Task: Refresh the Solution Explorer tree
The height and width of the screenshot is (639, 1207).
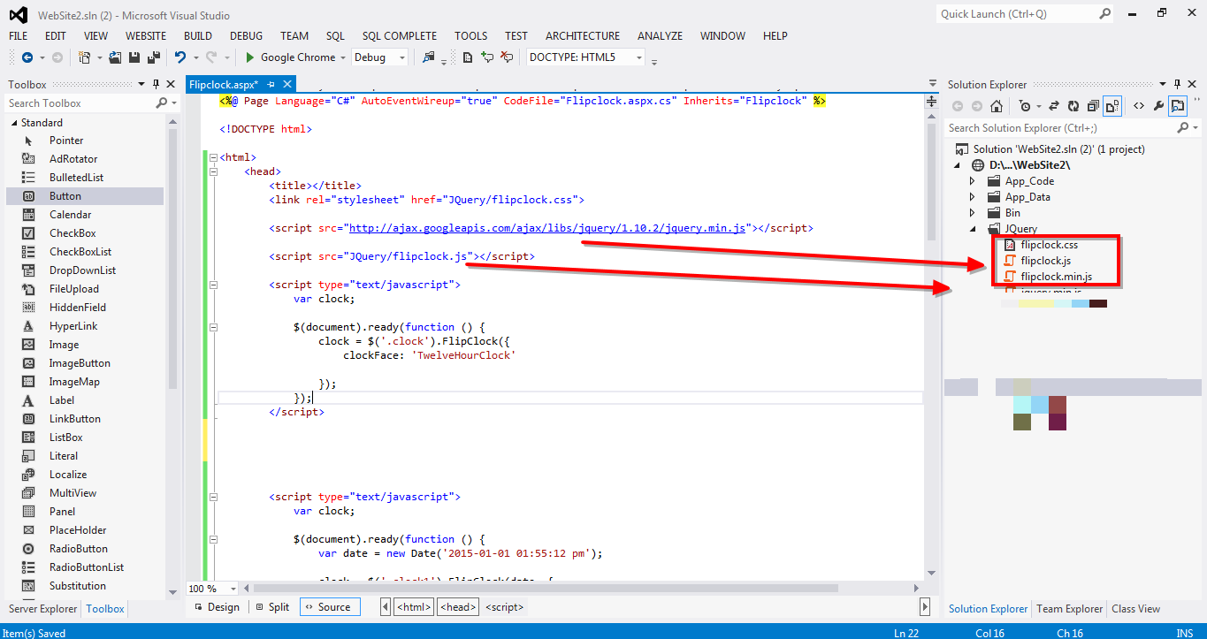Action: 1073,105
